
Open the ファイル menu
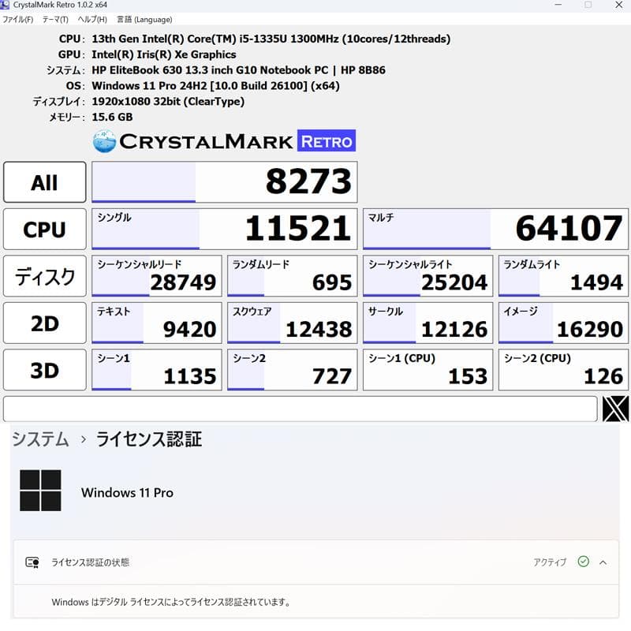[17, 19]
